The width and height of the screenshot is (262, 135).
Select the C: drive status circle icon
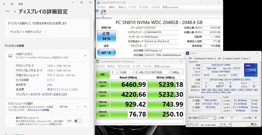(97, 11)
